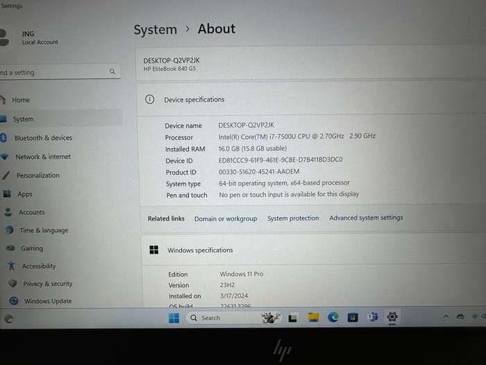This screenshot has width=486, height=365.
Task: Open Windows Update settings
Action: 48,301
